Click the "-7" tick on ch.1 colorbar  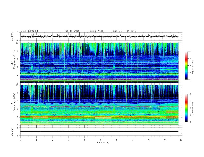pos(190,80)
